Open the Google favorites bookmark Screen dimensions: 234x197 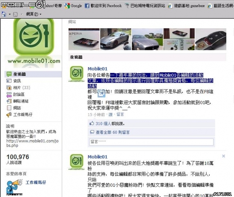point(73,6)
